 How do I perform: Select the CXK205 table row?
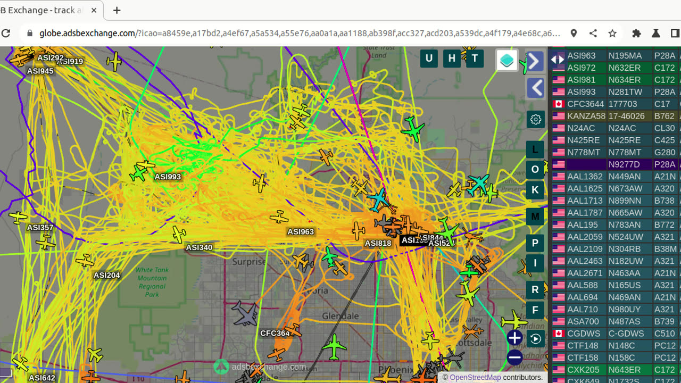click(616, 370)
